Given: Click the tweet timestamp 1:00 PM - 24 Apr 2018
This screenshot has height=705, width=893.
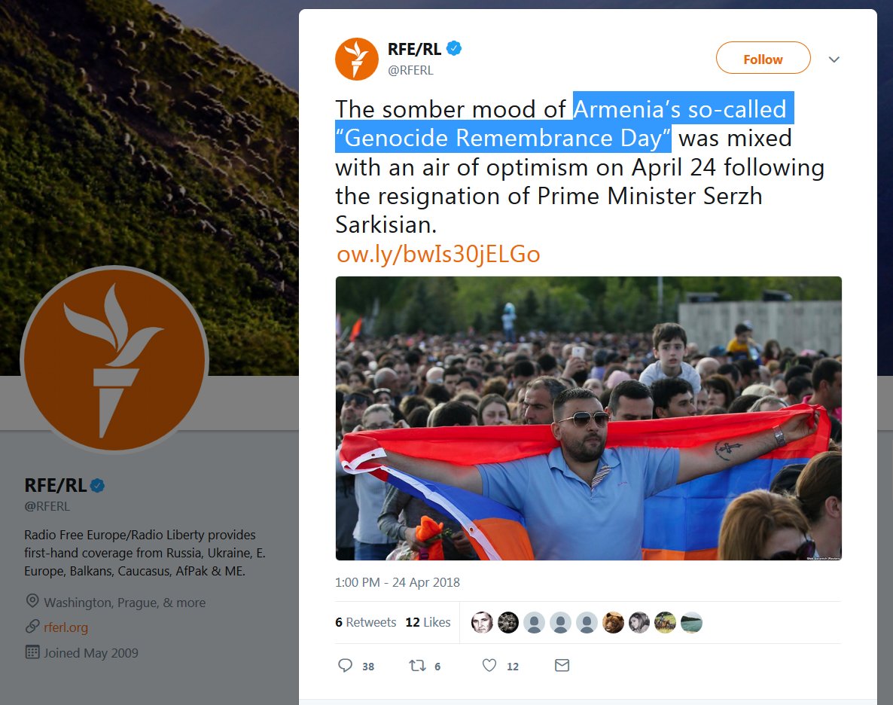Looking at the screenshot, I should [397, 582].
